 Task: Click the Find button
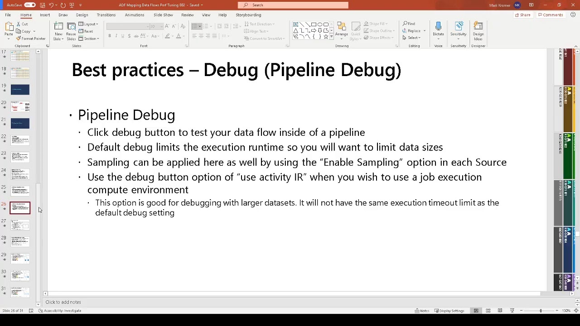click(409, 24)
